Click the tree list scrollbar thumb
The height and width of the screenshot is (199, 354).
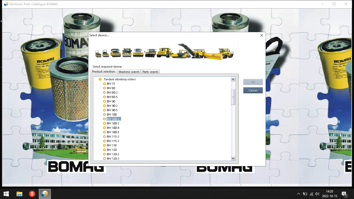coord(233,97)
